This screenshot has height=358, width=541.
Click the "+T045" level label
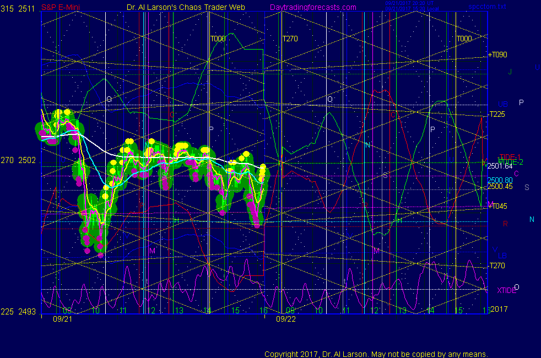coord(497,206)
